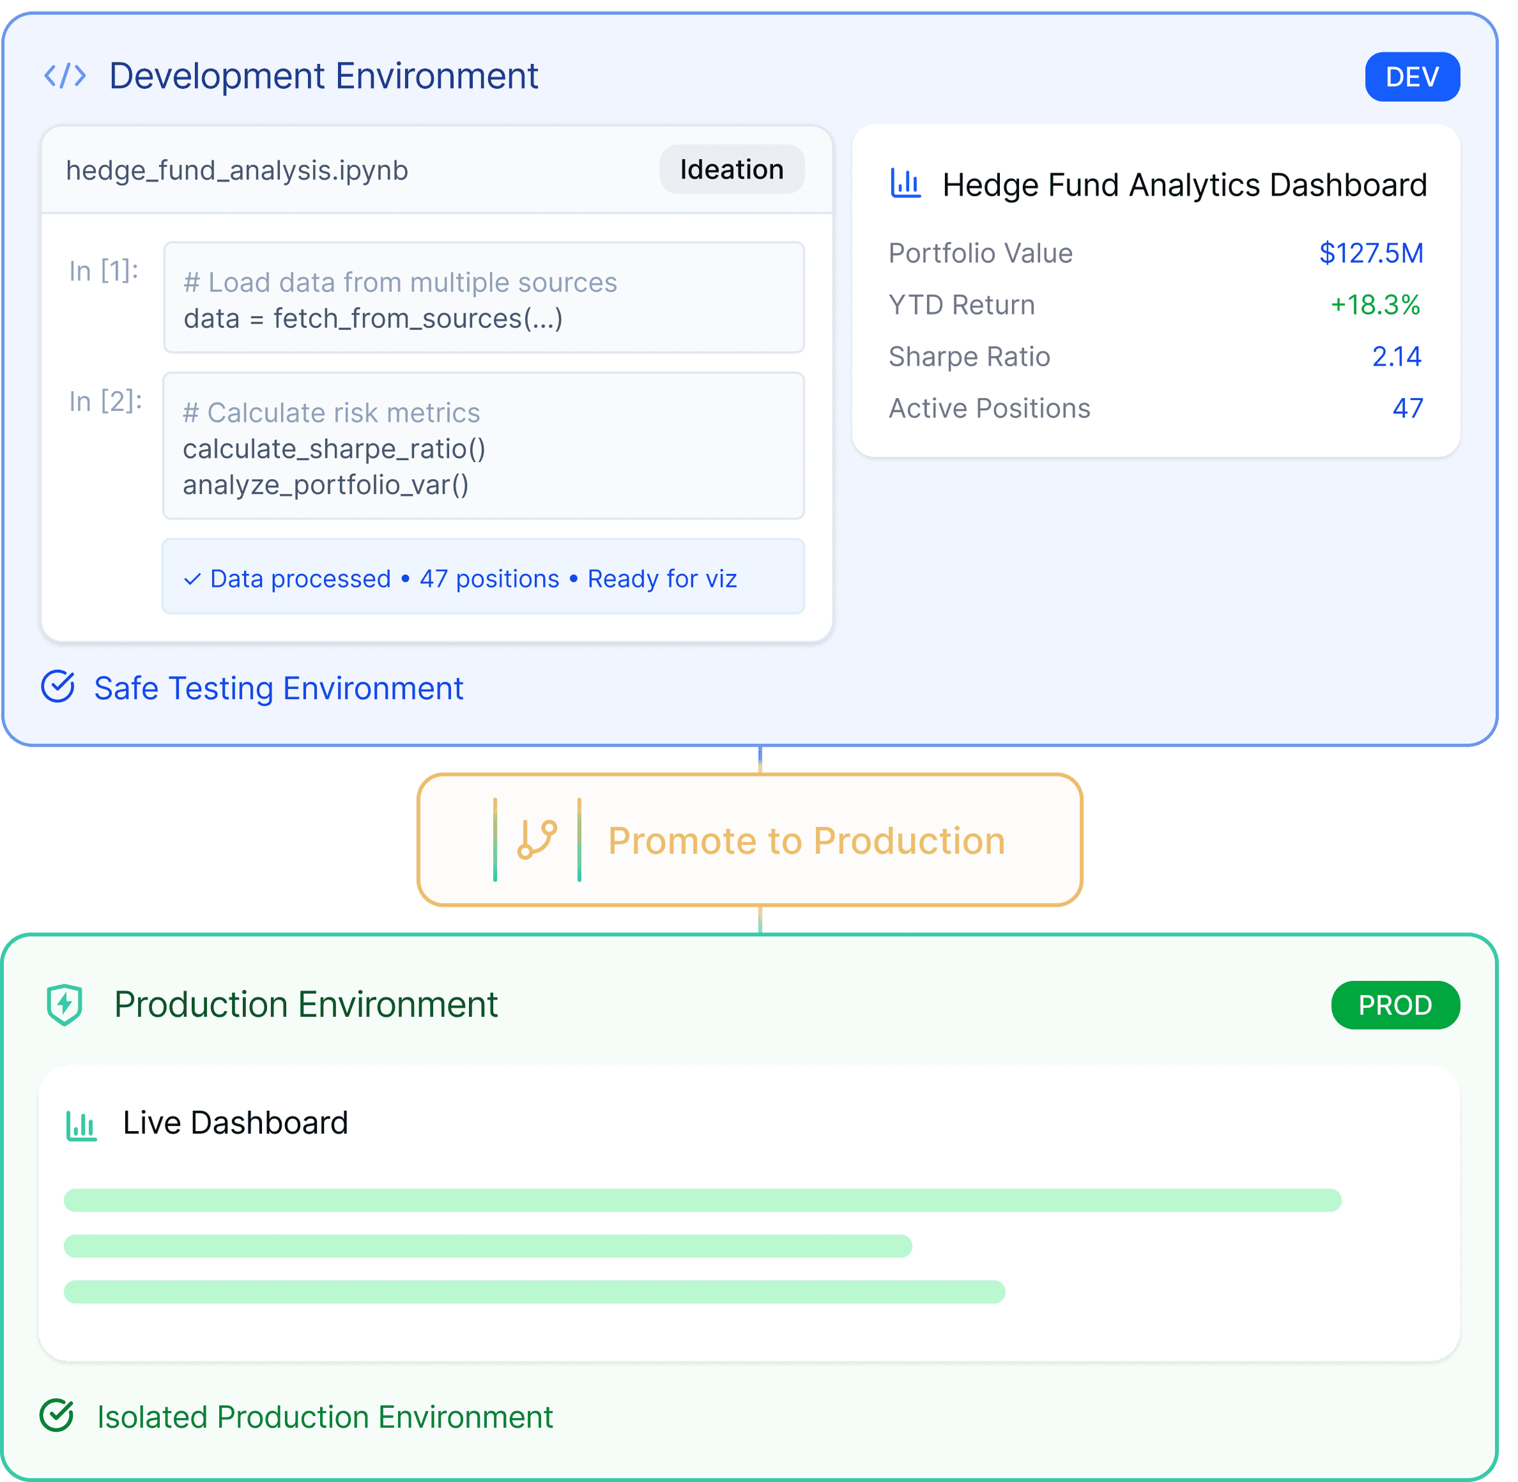Click the git branch icon in Promote button
1518x1482 pixels.
click(537, 840)
